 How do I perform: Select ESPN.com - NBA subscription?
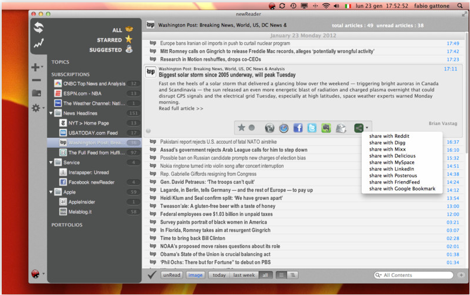pyautogui.click(x=94, y=93)
